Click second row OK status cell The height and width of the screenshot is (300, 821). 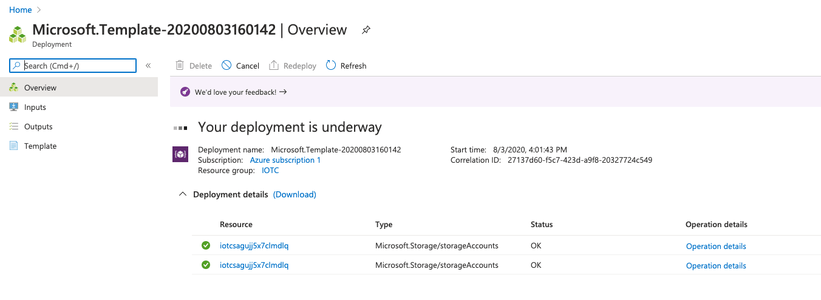(x=536, y=265)
